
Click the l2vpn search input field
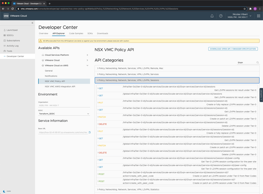[246, 62]
